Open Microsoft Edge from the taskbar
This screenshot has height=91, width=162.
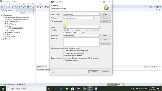(x=61, y=89)
